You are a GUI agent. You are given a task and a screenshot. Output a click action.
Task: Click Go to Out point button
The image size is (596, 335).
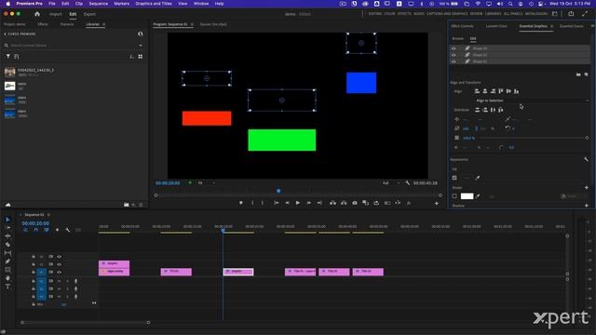[x=319, y=203]
